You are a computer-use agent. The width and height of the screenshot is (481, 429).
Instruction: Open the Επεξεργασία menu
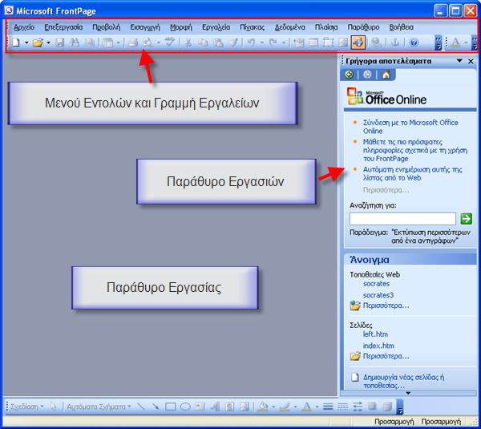(63, 27)
